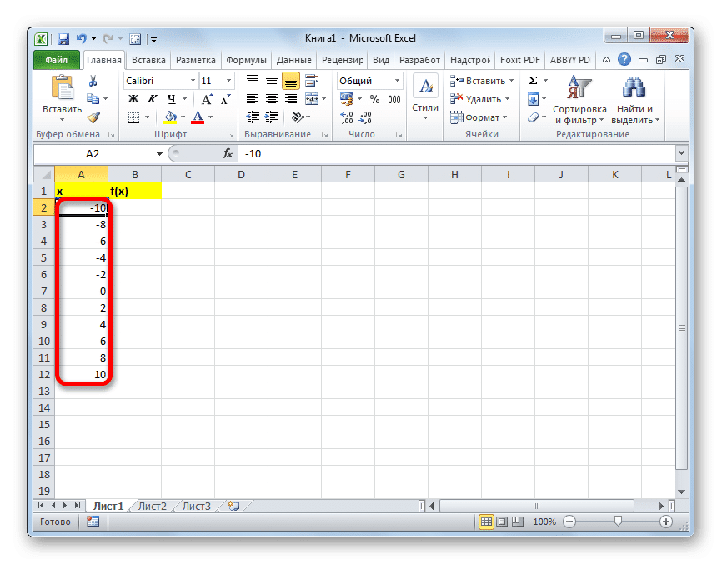Open number format Общий dropdown
The image size is (722, 564).
coord(397,81)
